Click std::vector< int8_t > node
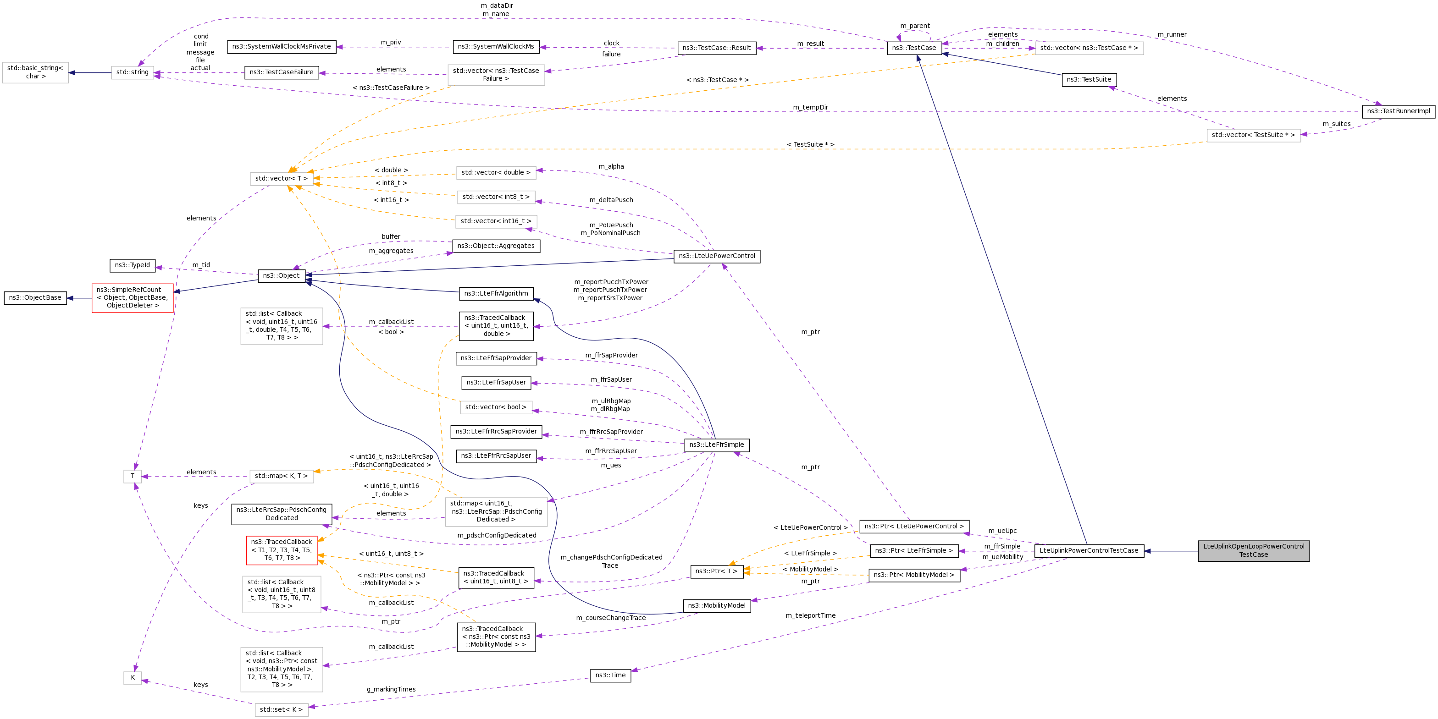This screenshot has width=1438, height=719. (x=496, y=197)
